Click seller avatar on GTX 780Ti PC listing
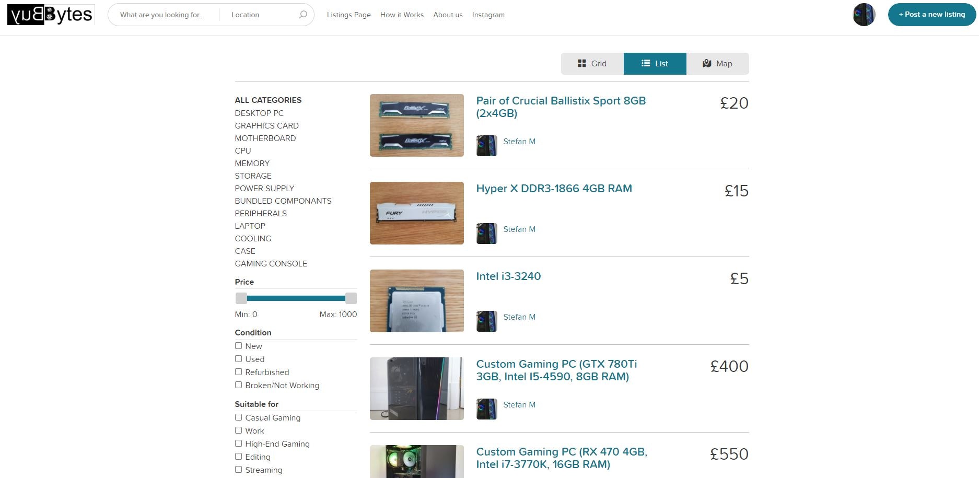 [486, 409]
